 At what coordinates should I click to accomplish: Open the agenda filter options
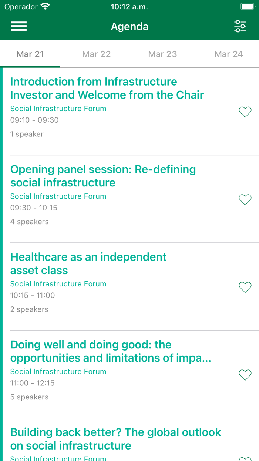tap(240, 26)
